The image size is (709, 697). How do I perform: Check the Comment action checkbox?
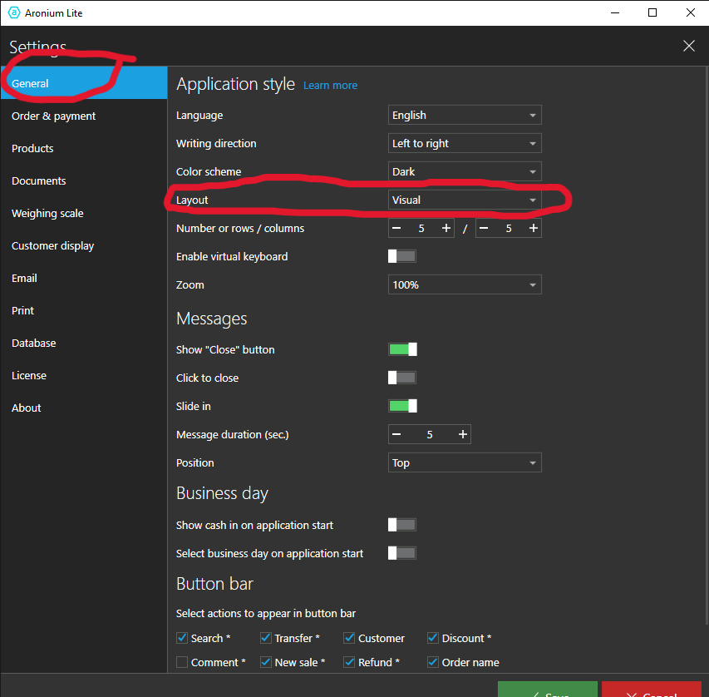point(182,662)
